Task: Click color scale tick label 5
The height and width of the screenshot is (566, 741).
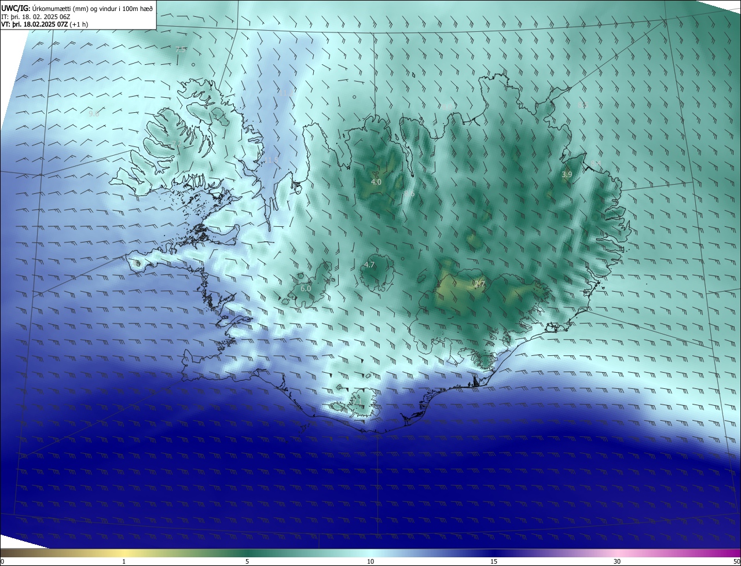Action: pos(247,561)
